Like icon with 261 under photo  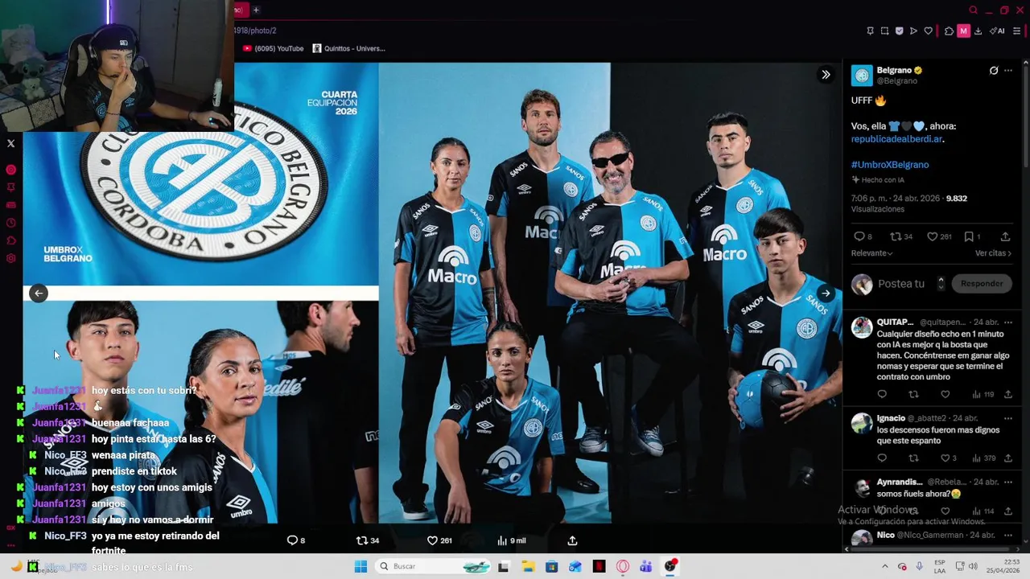(x=441, y=540)
